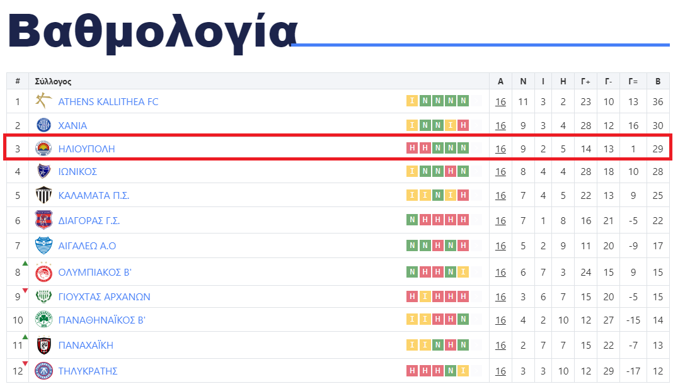
Task: Click the Γ+ goals-for column header
Action: coord(585,81)
